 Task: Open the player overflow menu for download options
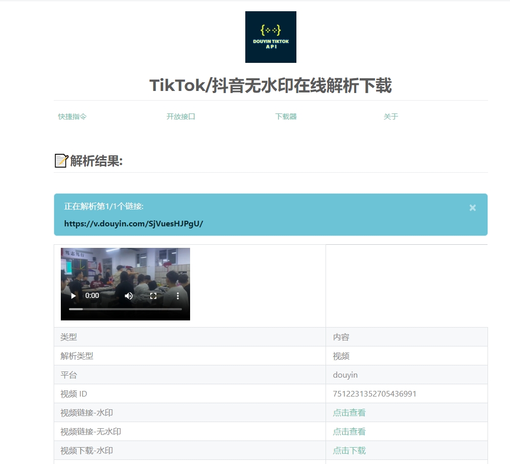(x=178, y=296)
